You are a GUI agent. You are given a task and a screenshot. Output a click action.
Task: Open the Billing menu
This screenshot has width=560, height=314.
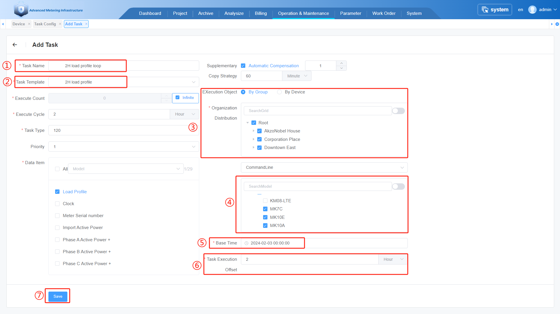click(261, 13)
